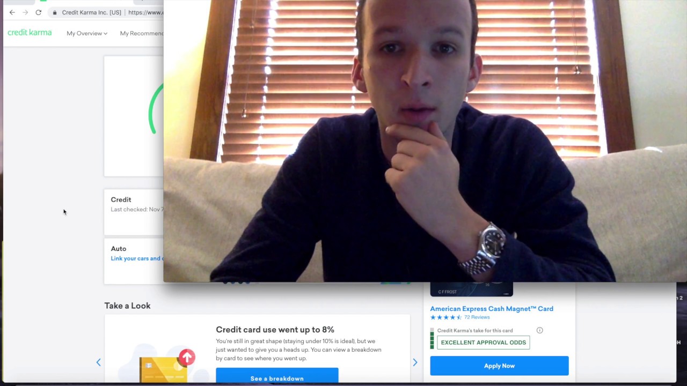Click the Link your cars link under Auto
The height and width of the screenshot is (386, 687).
point(137,258)
